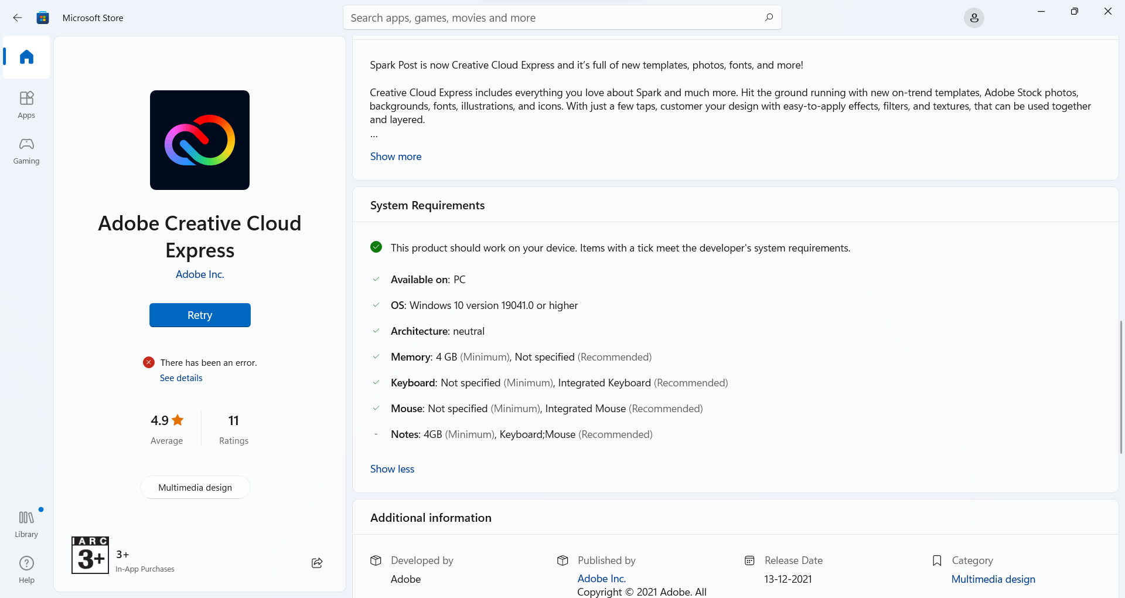Click the ARC 3+ age rating badge
This screenshot has width=1125, height=598.
tap(90, 555)
